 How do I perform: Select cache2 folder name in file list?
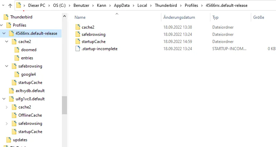click(x=88, y=27)
